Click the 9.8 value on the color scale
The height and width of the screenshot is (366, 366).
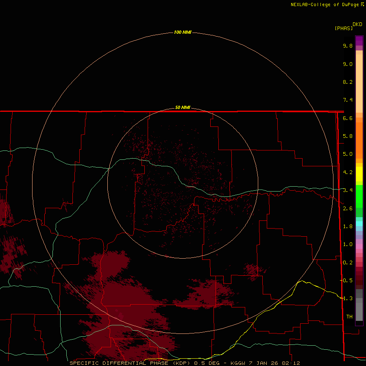[x=348, y=46]
